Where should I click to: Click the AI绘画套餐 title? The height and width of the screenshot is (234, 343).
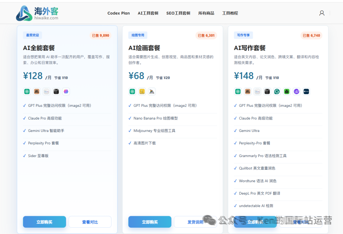coord(145,48)
